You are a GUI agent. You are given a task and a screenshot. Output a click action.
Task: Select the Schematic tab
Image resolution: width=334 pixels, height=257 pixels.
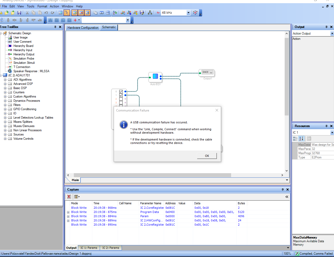click(109, 27)
